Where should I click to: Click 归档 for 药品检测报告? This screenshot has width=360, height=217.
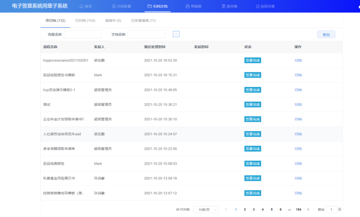[x=298, y=164]
